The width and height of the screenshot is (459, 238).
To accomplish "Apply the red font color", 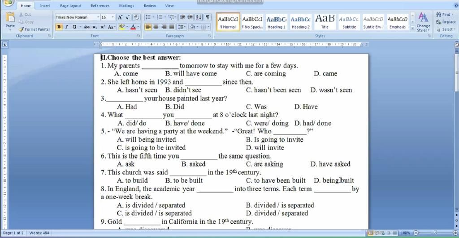I will pos(133,27).
